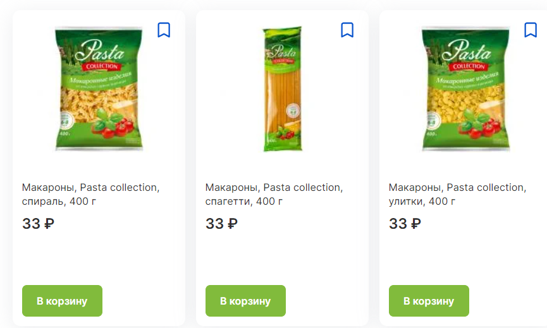Add spaghetti to cart with В корзину
The width and height of the screenshot is (547, 328).
coord(245,301)
